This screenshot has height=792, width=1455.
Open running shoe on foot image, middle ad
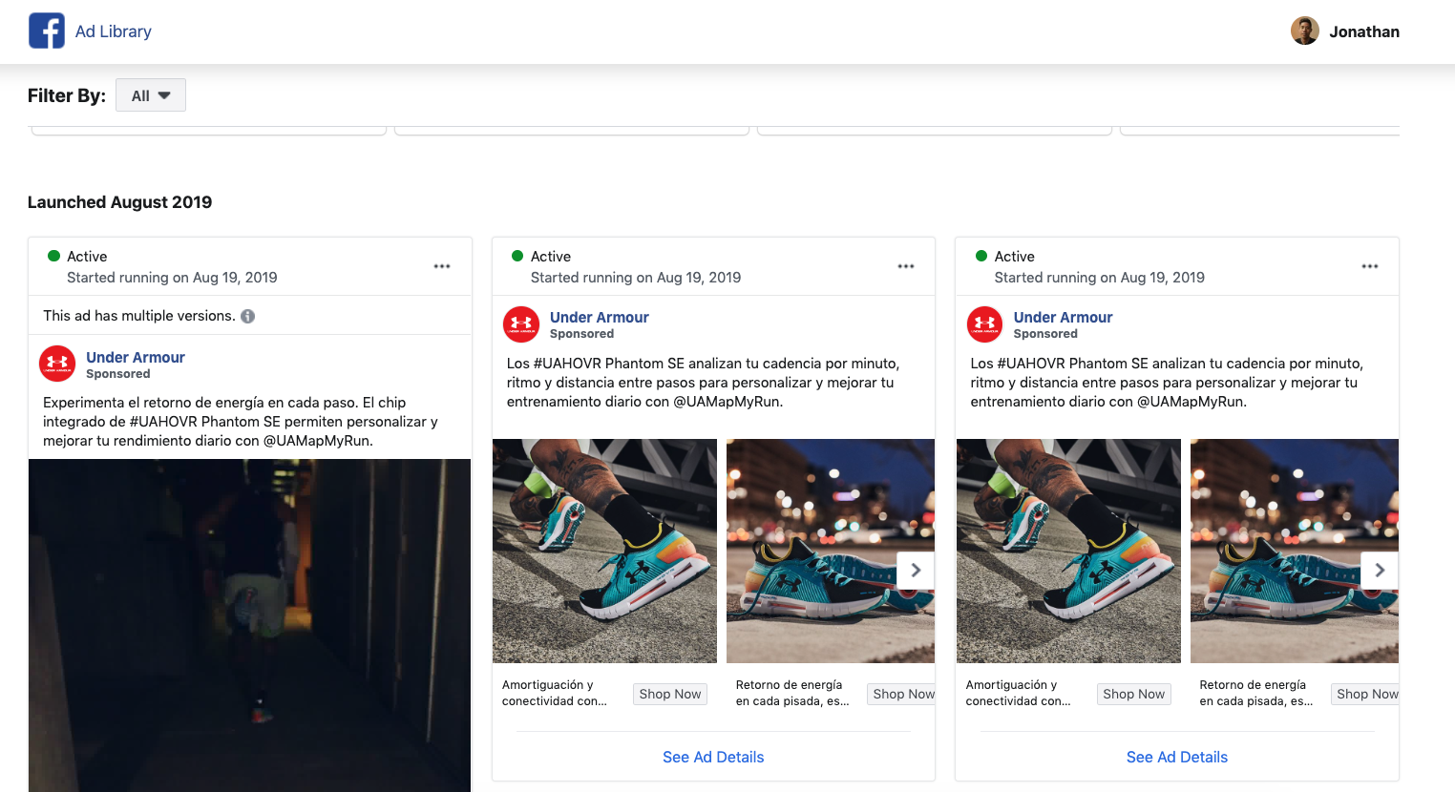coord(604,551)
